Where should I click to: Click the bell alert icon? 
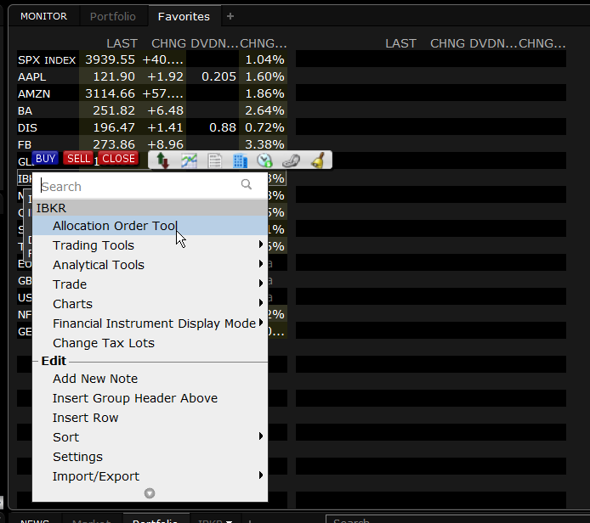point(318,160)
